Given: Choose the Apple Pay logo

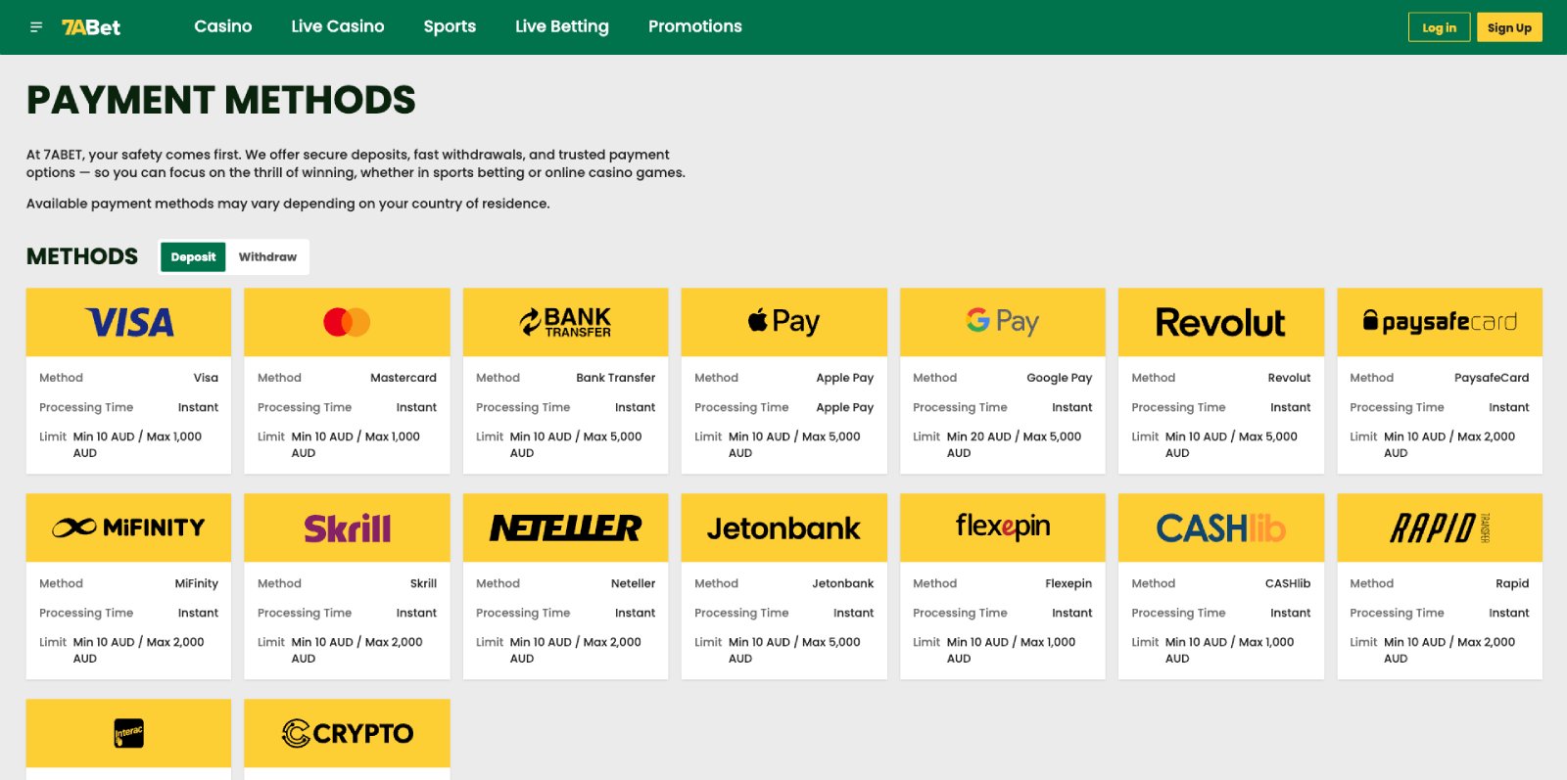Looking at the screenshot, I should tap(783, 322).
